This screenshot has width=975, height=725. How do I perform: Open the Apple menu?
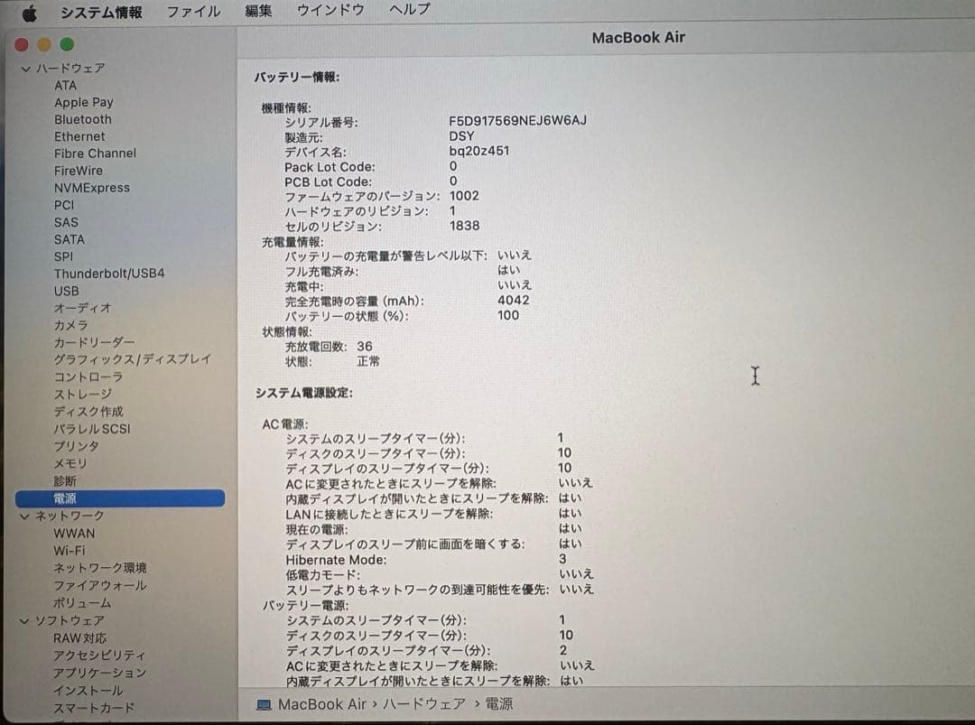[x=28, y=11]
